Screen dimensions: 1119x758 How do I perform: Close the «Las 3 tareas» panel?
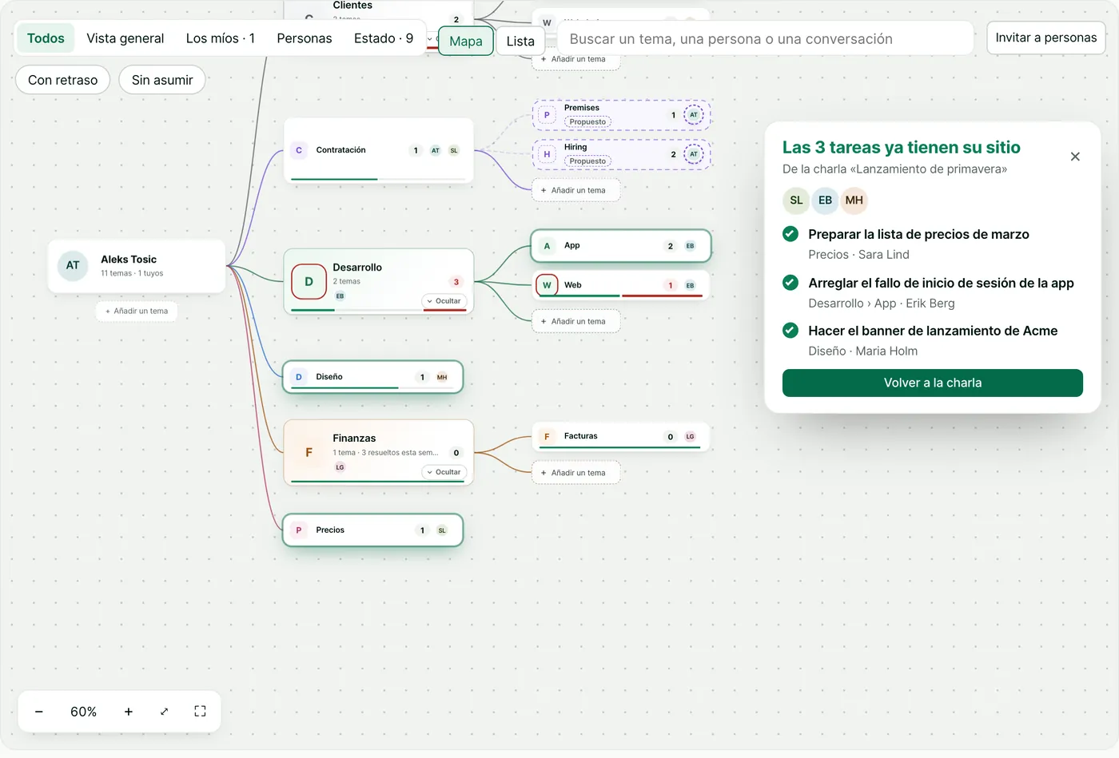tap(1075, 157)
